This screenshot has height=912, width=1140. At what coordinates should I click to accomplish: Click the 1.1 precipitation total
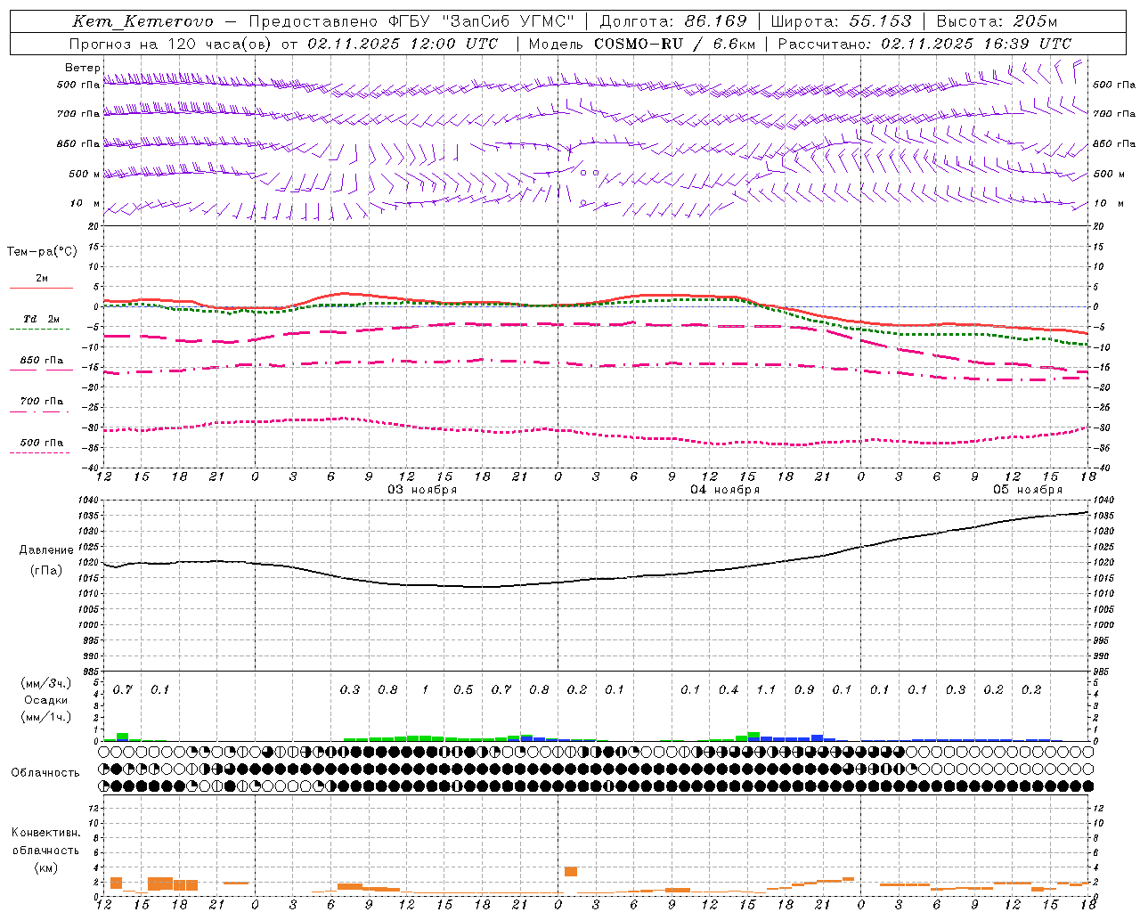click(766, 690)
